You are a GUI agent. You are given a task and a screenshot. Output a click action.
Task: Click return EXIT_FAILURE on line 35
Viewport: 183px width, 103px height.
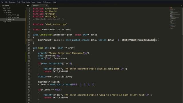(57, 98)
